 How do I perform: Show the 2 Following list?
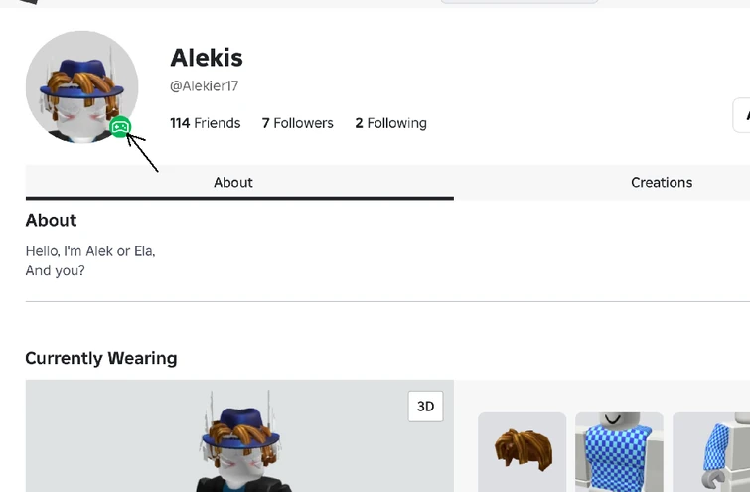point(390,123)
